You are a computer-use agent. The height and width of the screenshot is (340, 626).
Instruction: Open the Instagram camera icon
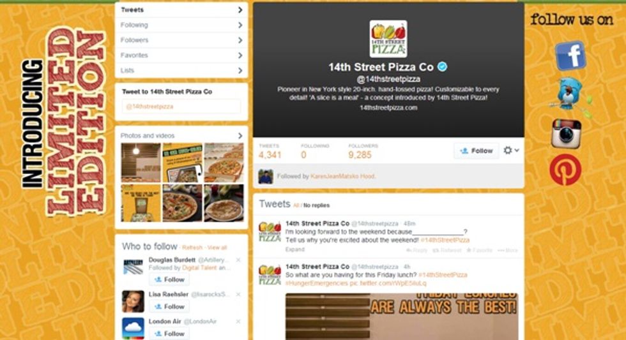coord(566,133)
